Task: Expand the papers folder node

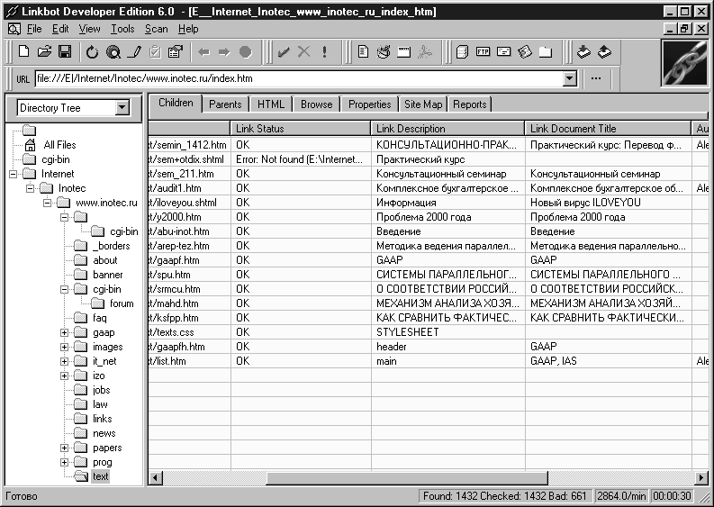Action: coord(64,448)
